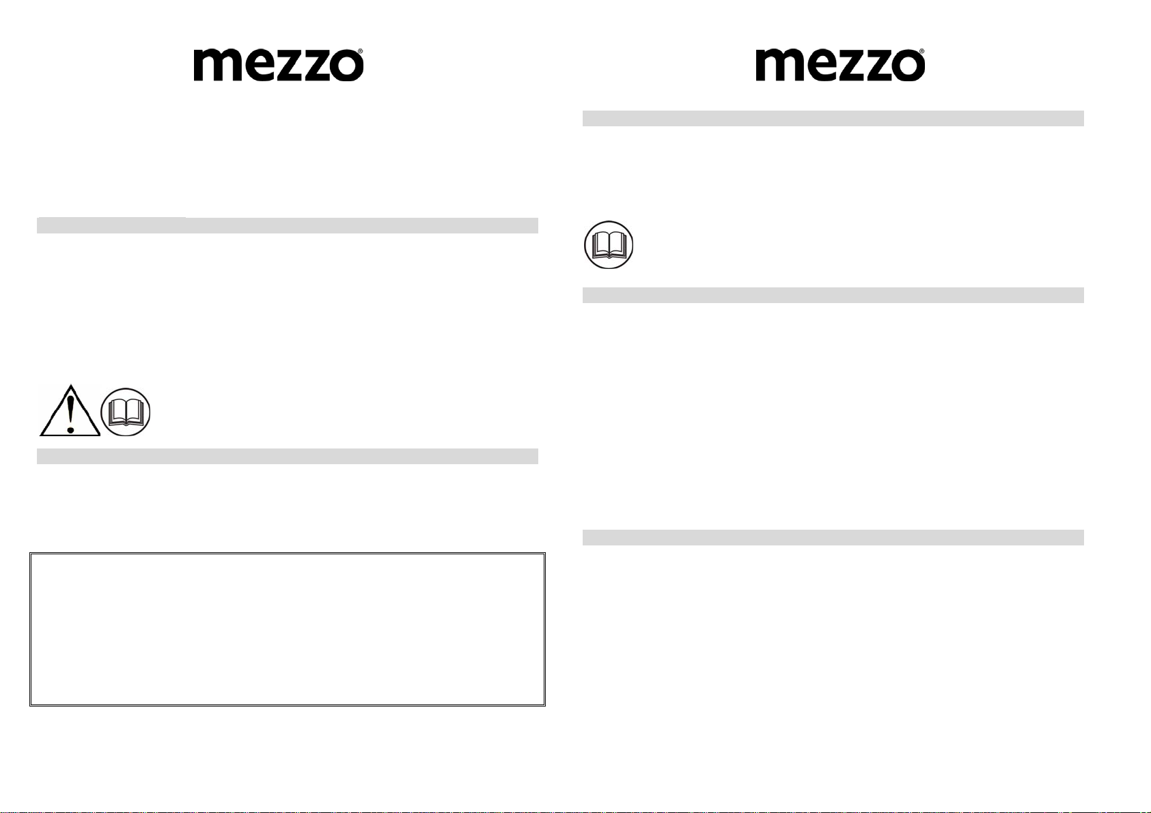
Task: Click the standalone read-manual book icon
Action: coord(609,245)
